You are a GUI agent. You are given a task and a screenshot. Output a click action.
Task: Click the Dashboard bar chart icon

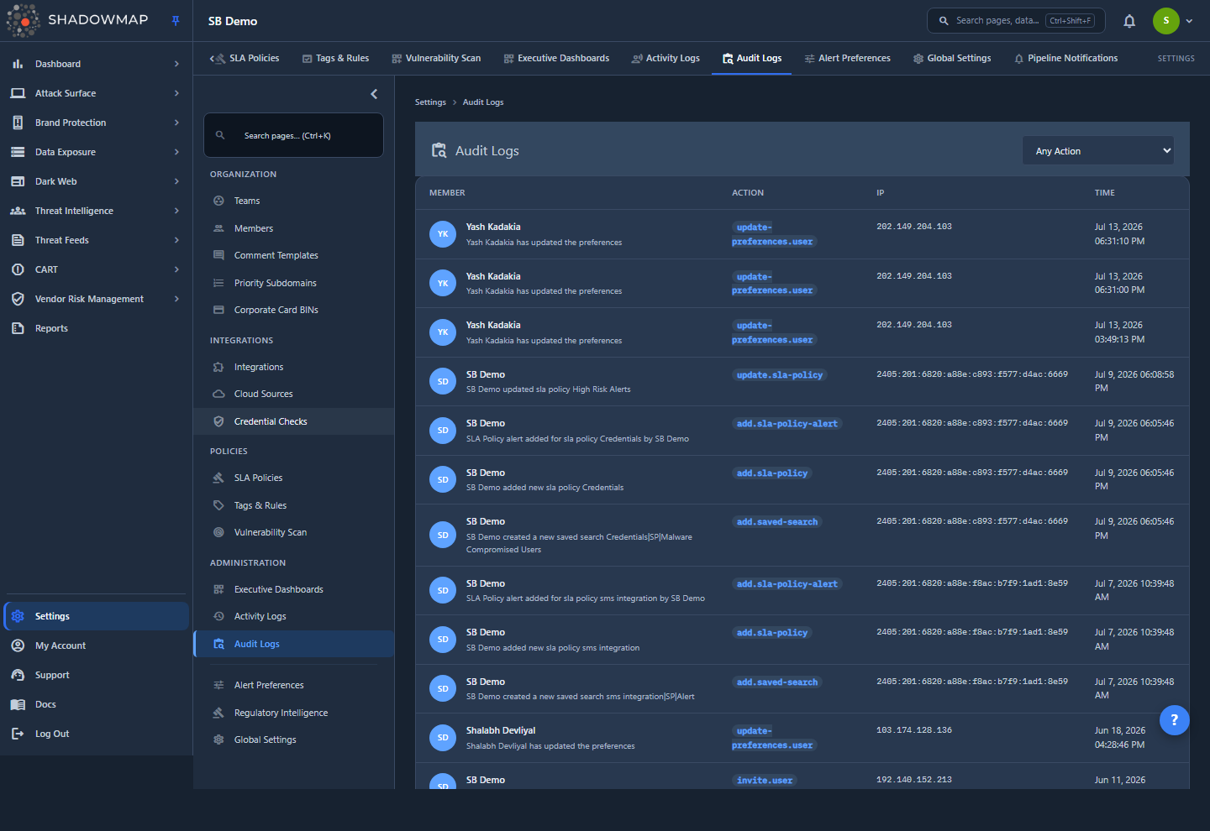pyautogui.click(x=18, y=64)
